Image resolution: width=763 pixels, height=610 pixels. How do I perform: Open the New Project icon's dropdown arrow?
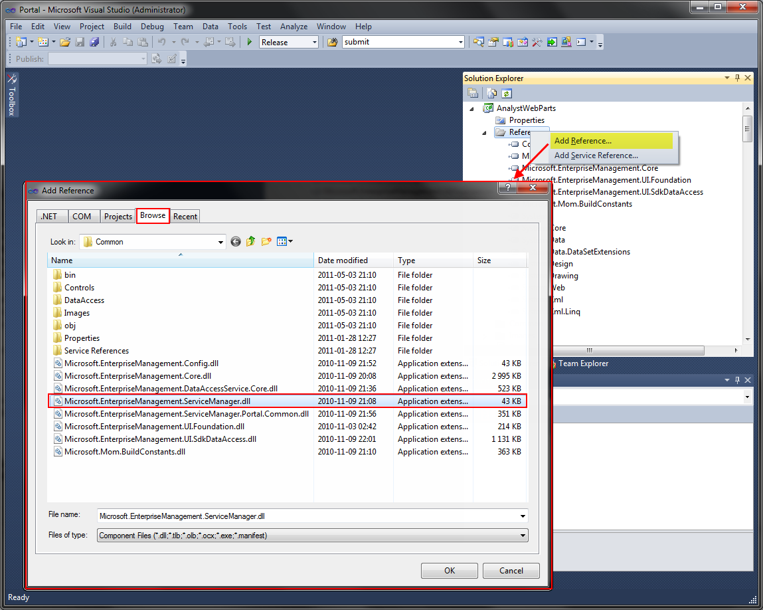(32, 42)
